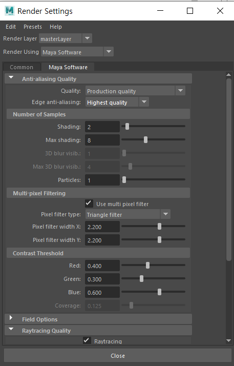Click the Pixel filter width Y field
This screenshot has height=366, width=234.
102,240
